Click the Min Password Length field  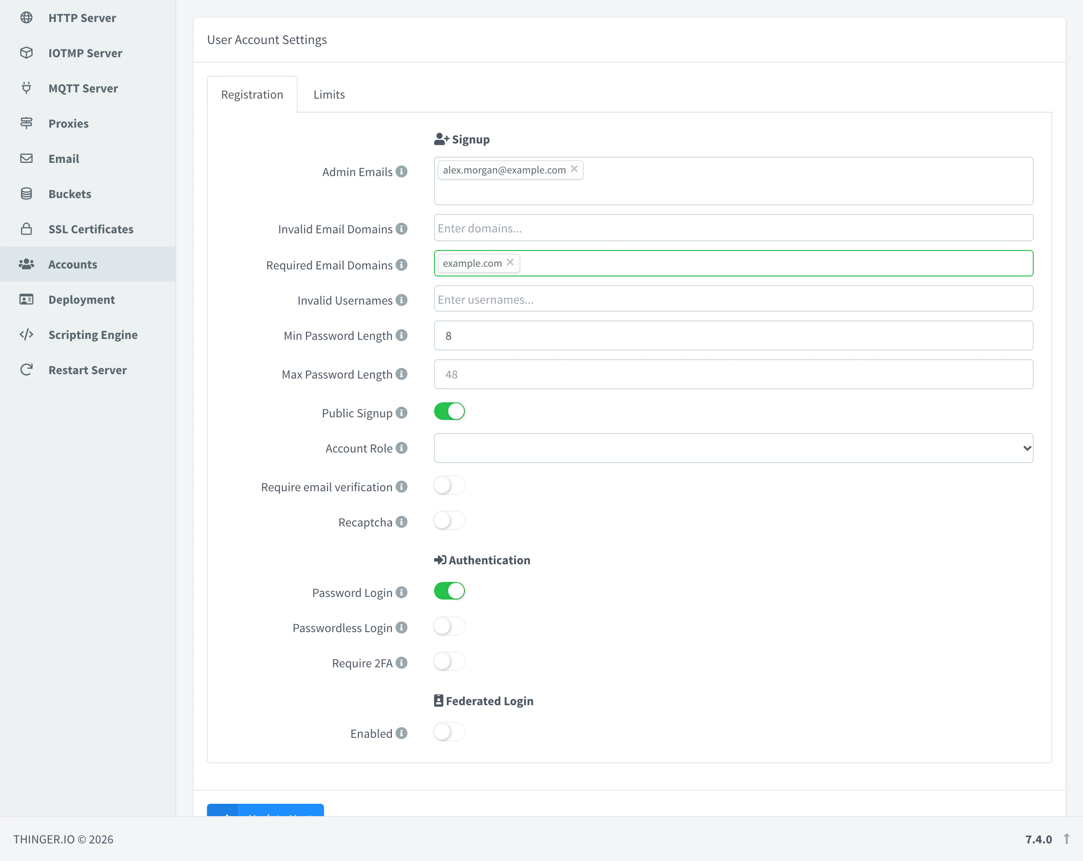coord(733,335)
